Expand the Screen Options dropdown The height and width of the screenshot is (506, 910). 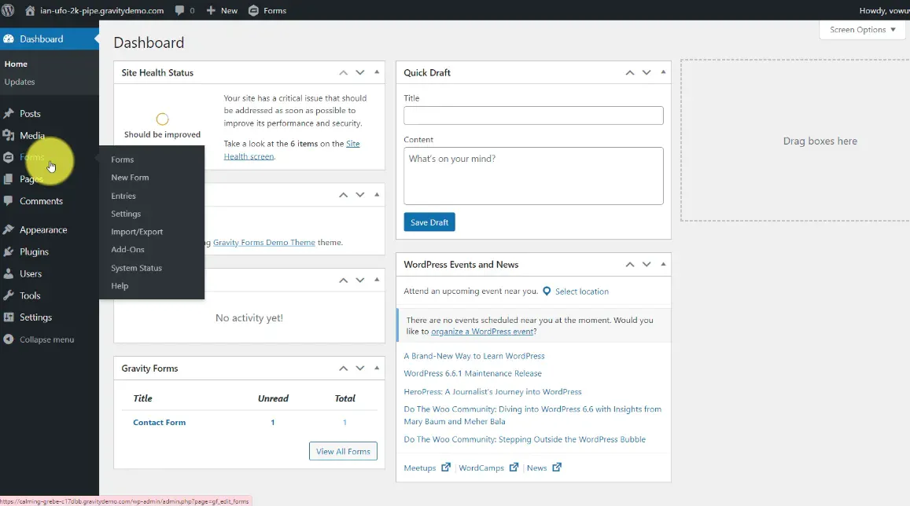[863, 30]
